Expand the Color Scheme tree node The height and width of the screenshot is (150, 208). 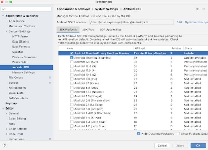[x=7, y=129]
